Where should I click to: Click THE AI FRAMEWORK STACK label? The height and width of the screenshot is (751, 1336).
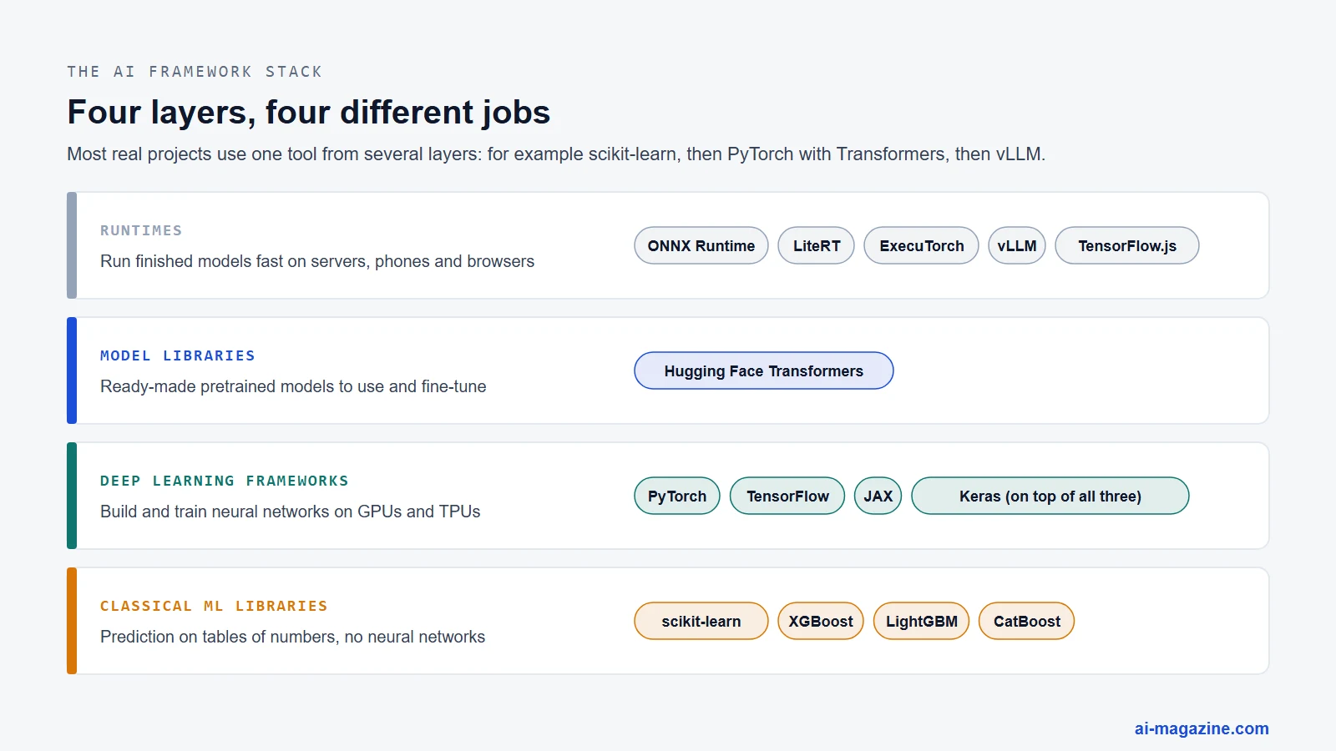pyautogui.click(x=195, y=72)
